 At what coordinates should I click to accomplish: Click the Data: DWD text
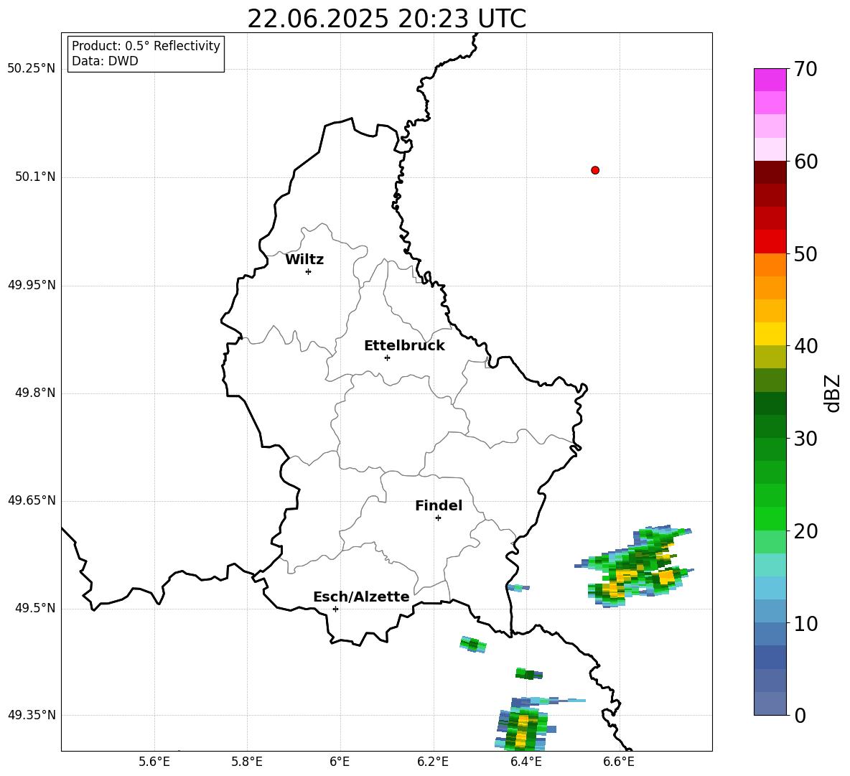pyautogui.click(x=105, y=61)
